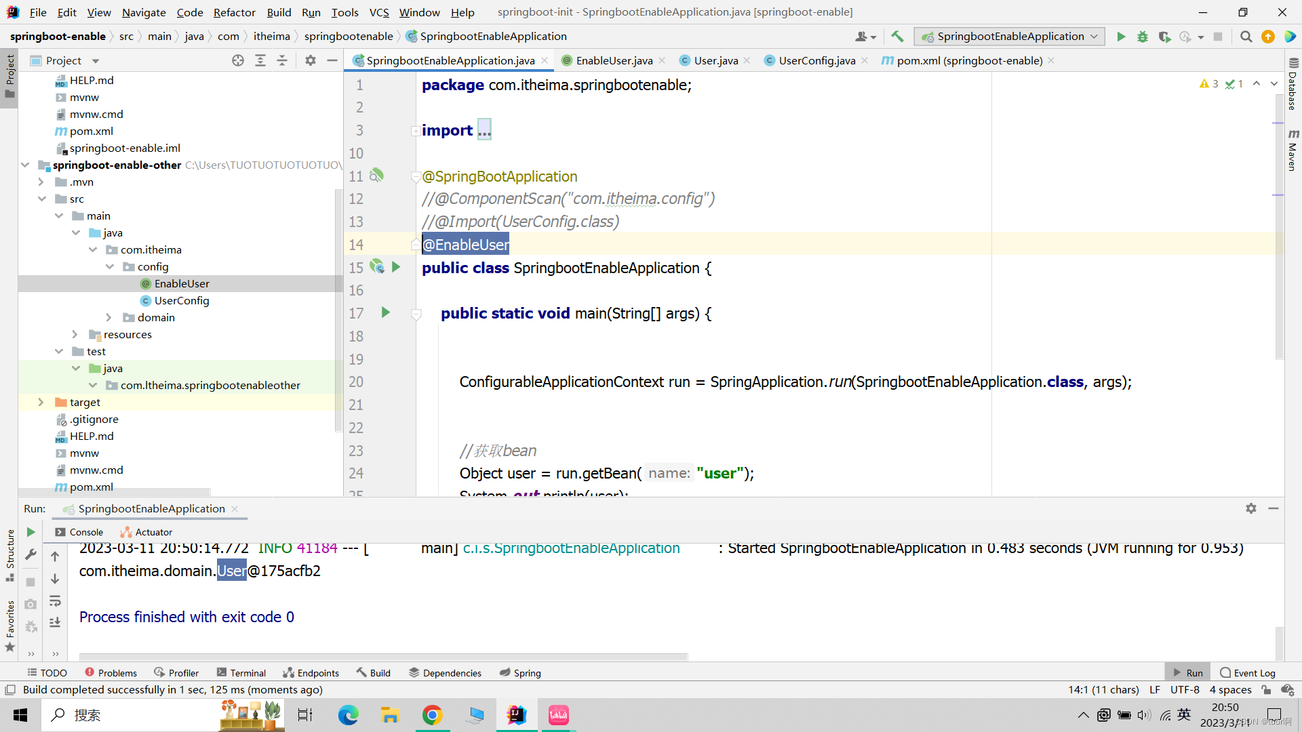
Task: Open the Event Log
Action: point(1247,672)
